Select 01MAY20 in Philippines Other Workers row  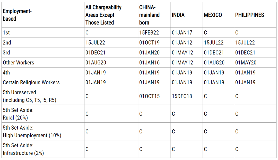click(x=246, y=63)
